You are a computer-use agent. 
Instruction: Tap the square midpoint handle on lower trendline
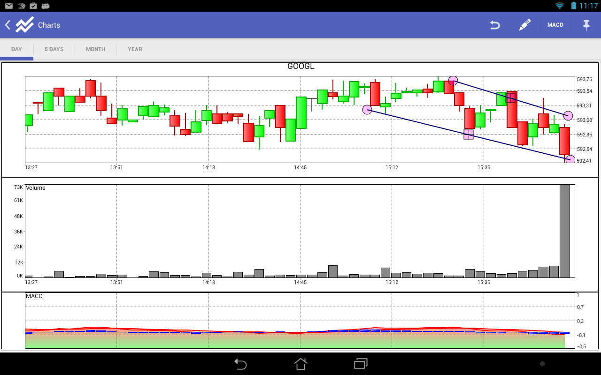tap(469, 135)
